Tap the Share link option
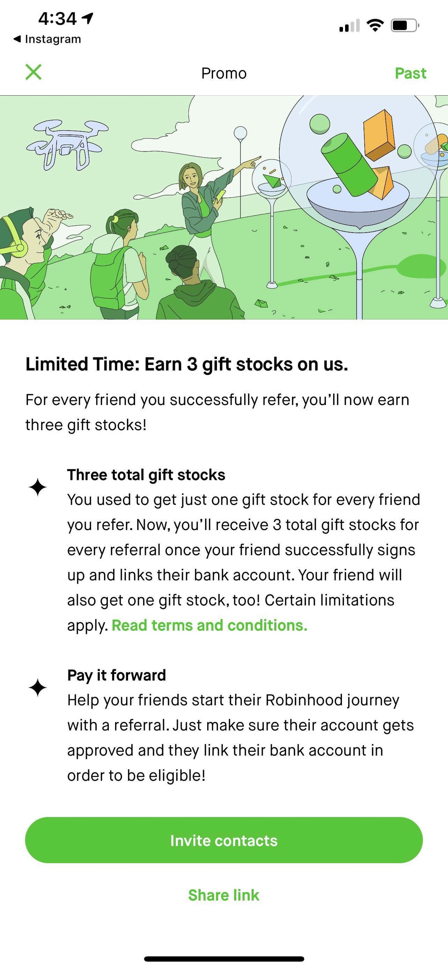The width and height of the screenshot is (448, 970). point(224,895)
